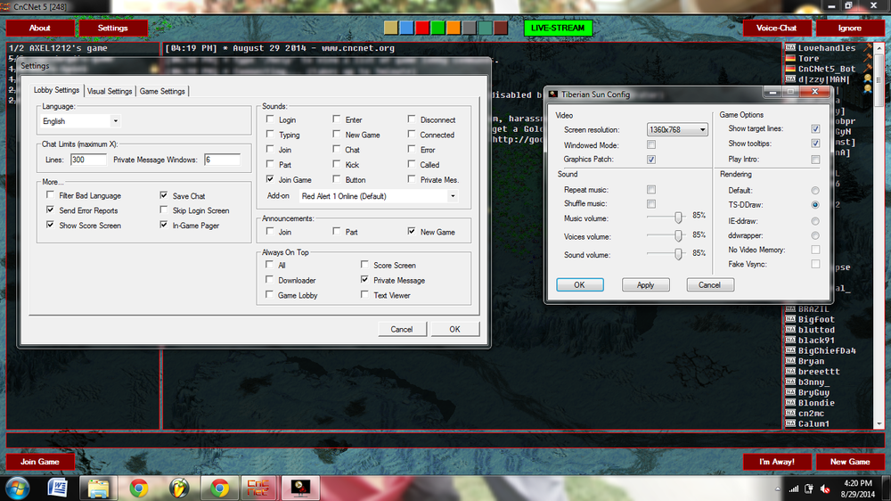Click the Join Game button
The width and height of the screenshot is (891, 501).
coord(40,462)
